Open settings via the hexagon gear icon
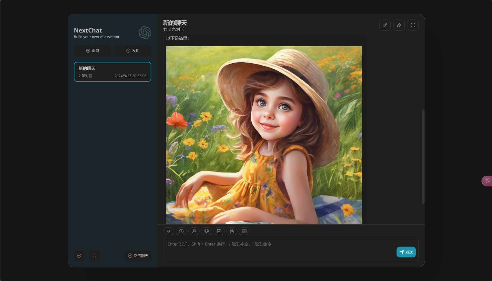 79,256
